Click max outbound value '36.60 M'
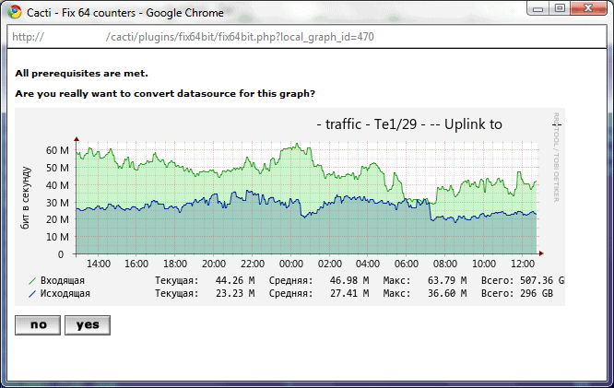The image size is (614, 388). [x=447, y=293]
